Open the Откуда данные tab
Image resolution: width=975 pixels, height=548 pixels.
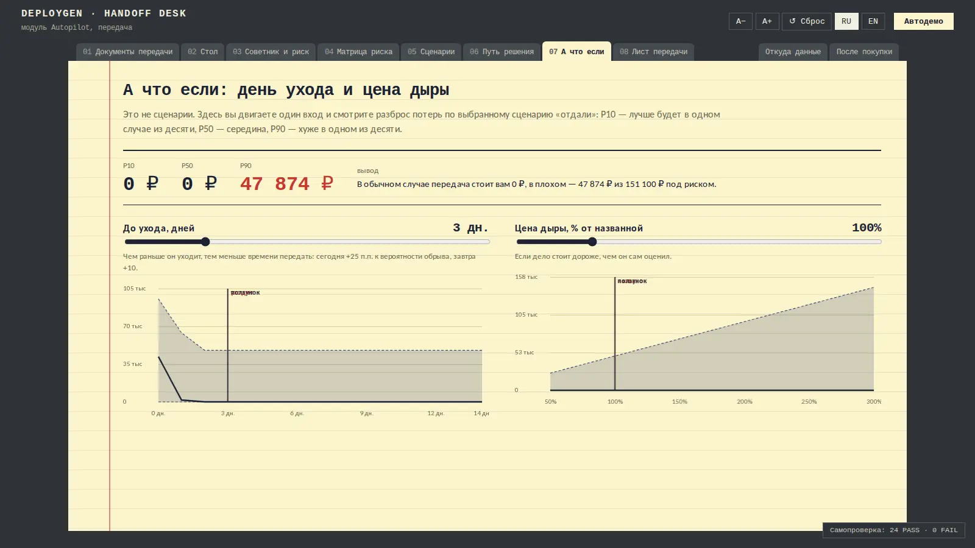(x=793, y=52)
